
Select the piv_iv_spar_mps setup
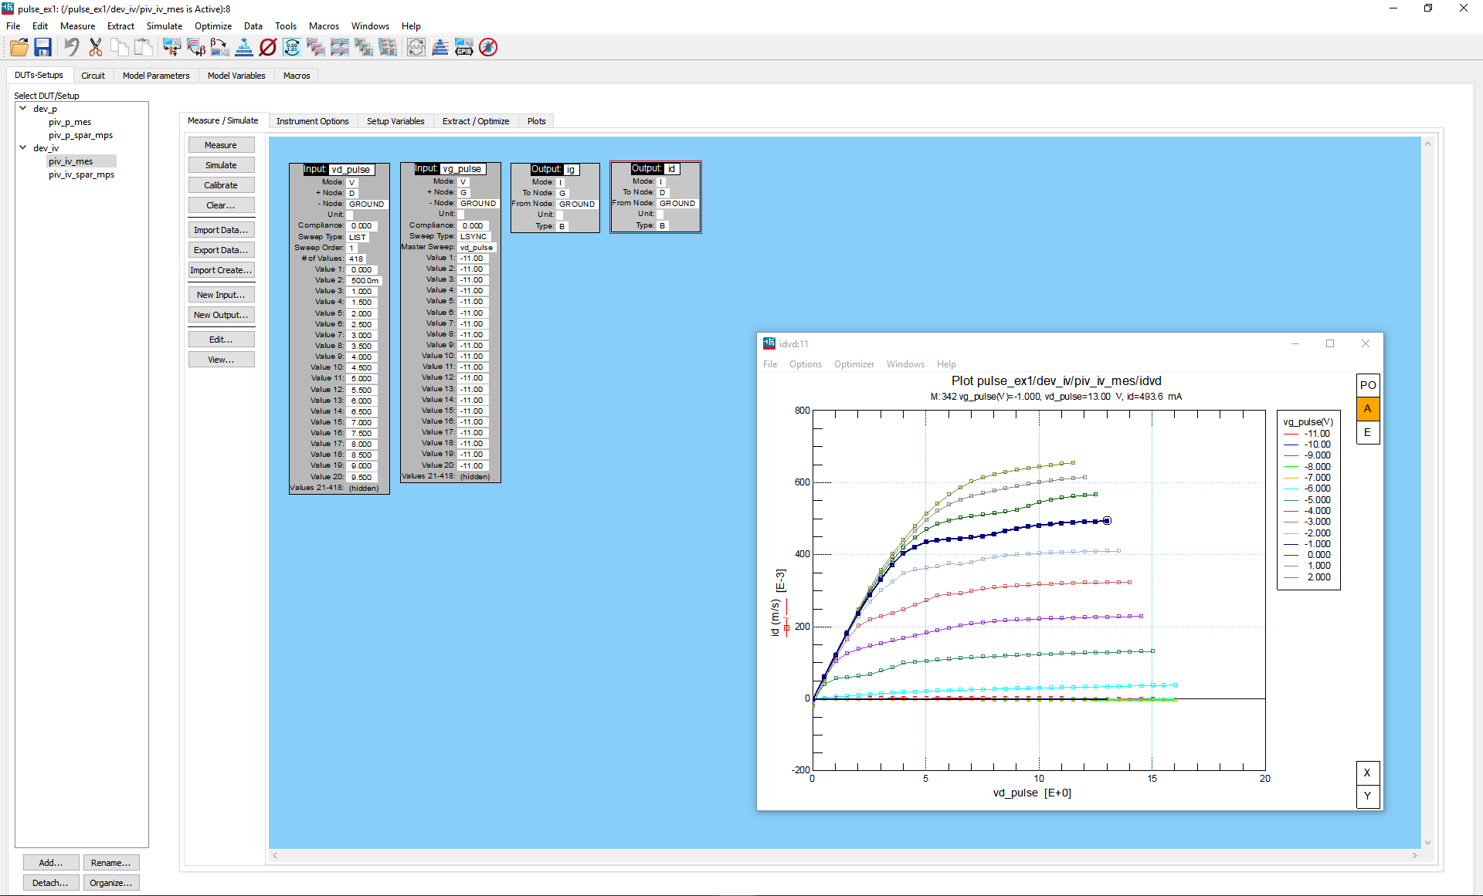point(81,174)
